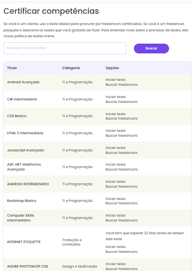This screenshot has width=192, height=271.
Task: Select the Bootstrap Básico title cell
Action: [x=21, y=200]
